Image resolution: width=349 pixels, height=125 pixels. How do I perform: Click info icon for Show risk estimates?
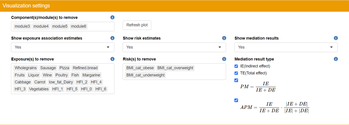coord(224,38)
